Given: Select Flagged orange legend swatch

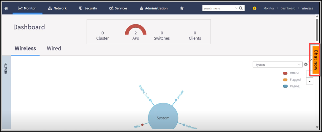Looking at the screenshot, I should pos(285,80).
